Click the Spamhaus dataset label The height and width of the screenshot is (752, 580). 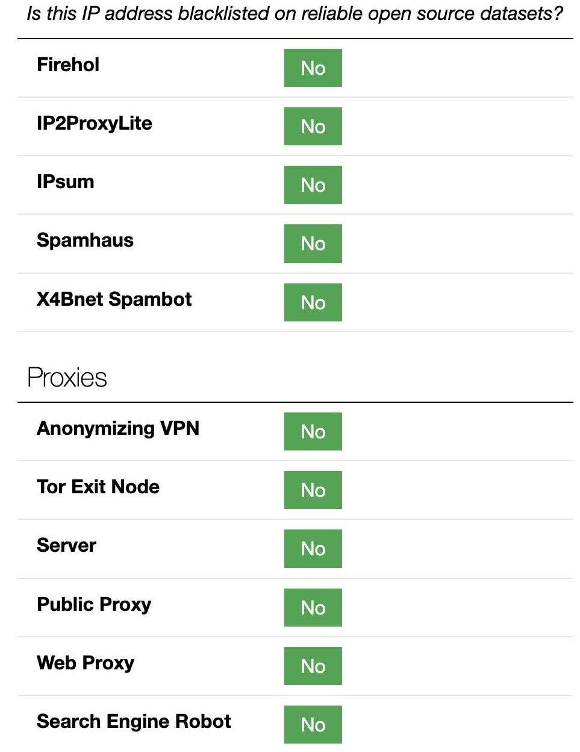[85, 240]
